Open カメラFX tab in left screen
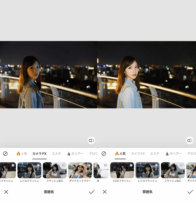The height and width of the screenshot is (203, 196). [x=40, y=154]
